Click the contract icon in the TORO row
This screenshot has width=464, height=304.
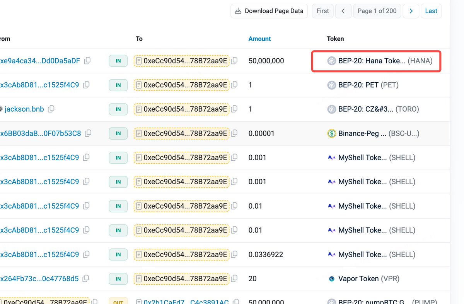point(139,109)
